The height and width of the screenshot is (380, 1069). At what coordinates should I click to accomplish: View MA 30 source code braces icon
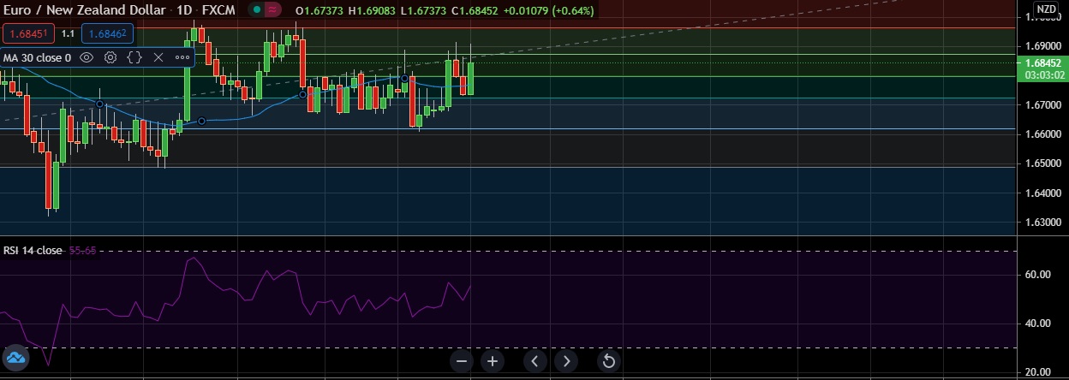click(x=134, y=57)
